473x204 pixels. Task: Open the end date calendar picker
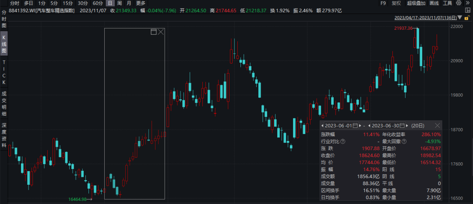point(402,125)
